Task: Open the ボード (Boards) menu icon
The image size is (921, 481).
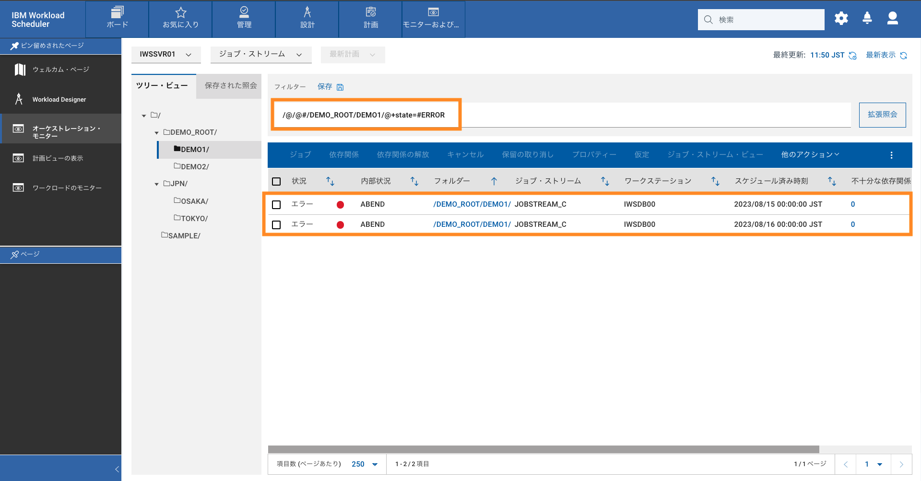Action: 117,12
